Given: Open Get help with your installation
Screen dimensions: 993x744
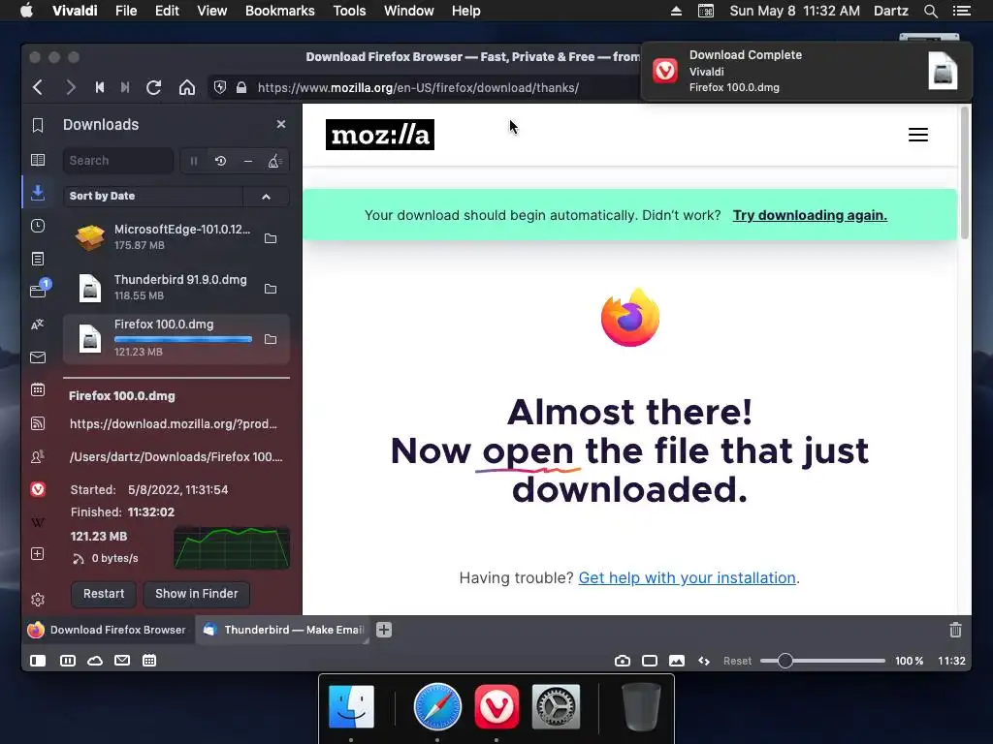Looking at the screenshot, I should click(688, 577).
